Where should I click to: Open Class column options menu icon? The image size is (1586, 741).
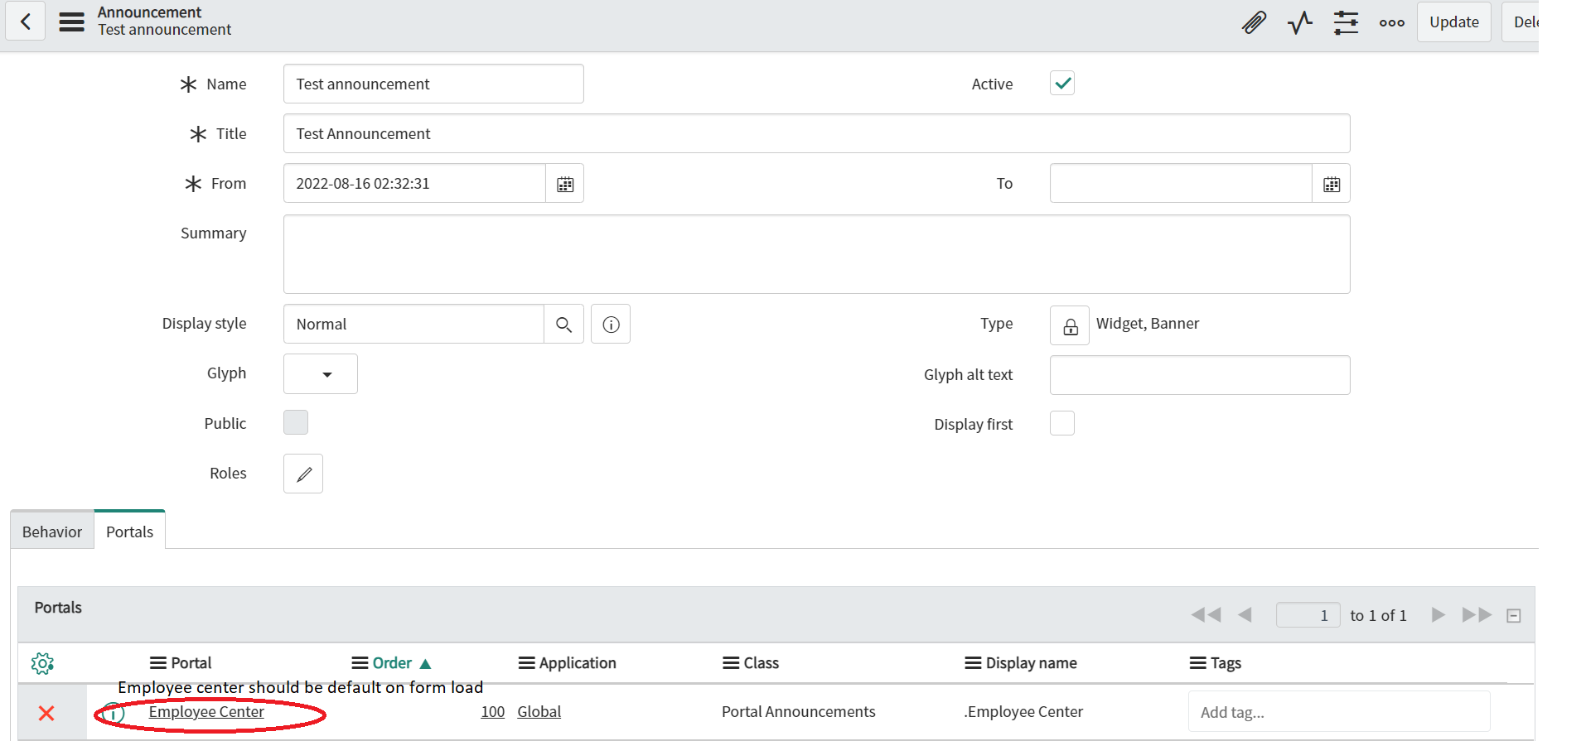[x=731, y=663]
